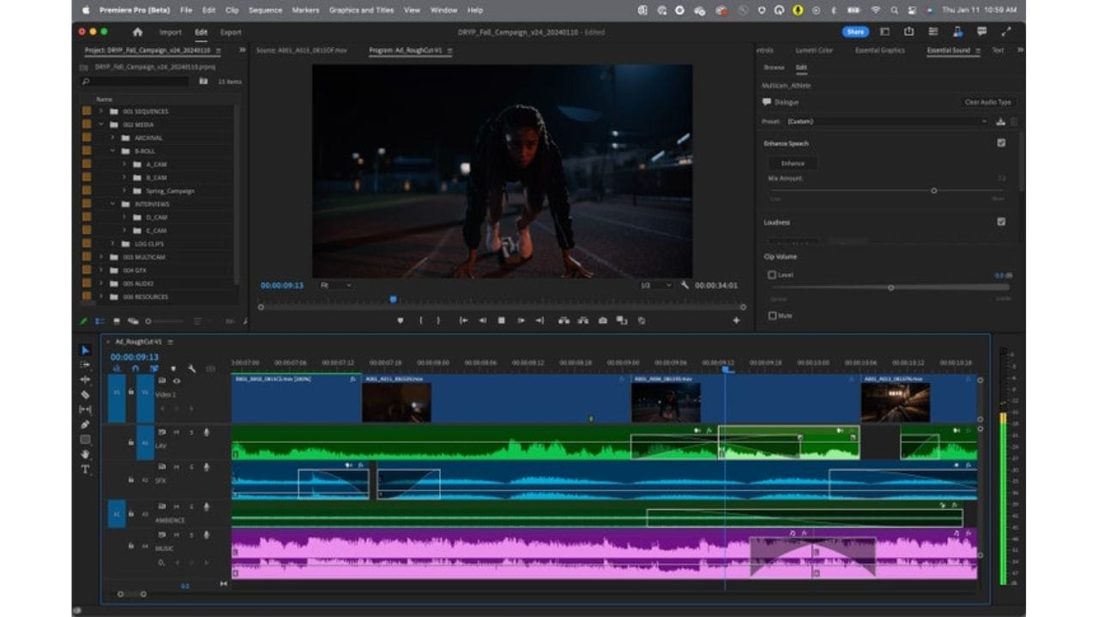The height and width of the screenshot is (617, 1098).
Task: Toggle Video 1 track output eye icon
Action: pyautogui.click(x=177, y=380)
